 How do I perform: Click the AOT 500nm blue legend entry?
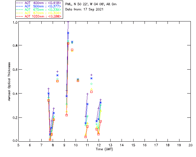click(x=39, y=6)
